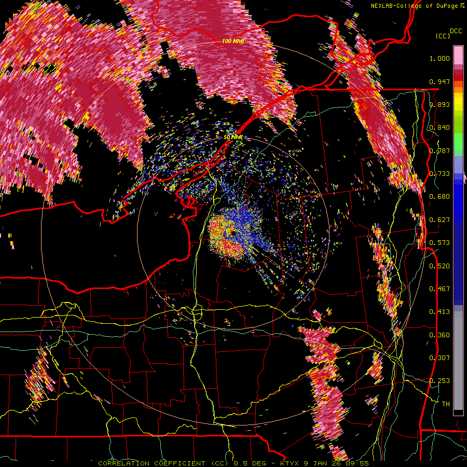Click the 9 JAN 26 date text
Screen dimensions: 467x467
[x=323, y=463]
